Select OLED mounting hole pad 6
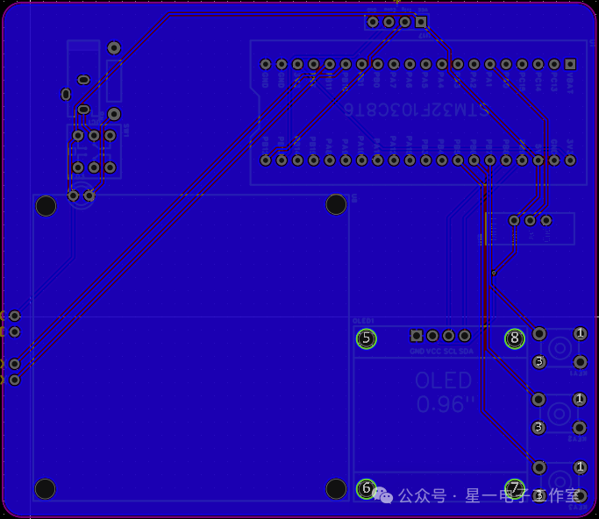599x519 pixels. click(367, 488)
